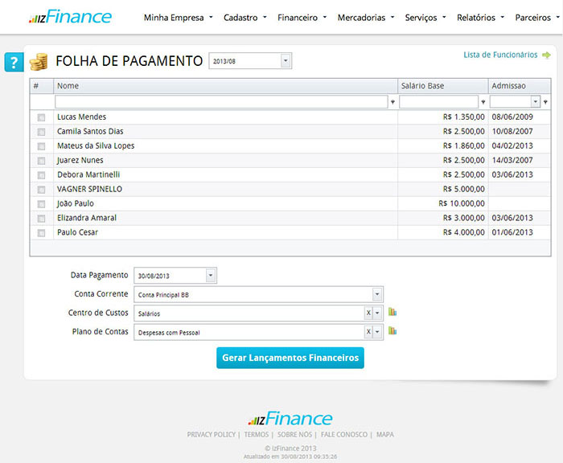The height and width of the screenshot is (463, 563).
Task: Tick the checkbox next to João Paulo
Action: pos(41,204)
